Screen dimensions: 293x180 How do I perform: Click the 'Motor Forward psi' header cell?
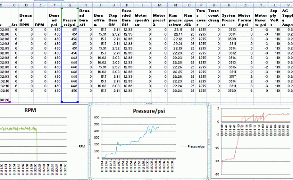coord(245,17)
